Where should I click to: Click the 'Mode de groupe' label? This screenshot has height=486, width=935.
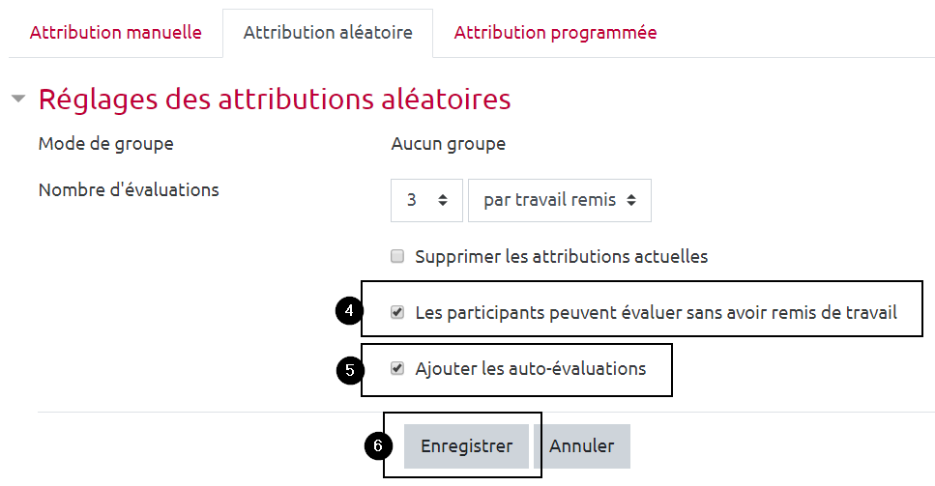point(106,145)
